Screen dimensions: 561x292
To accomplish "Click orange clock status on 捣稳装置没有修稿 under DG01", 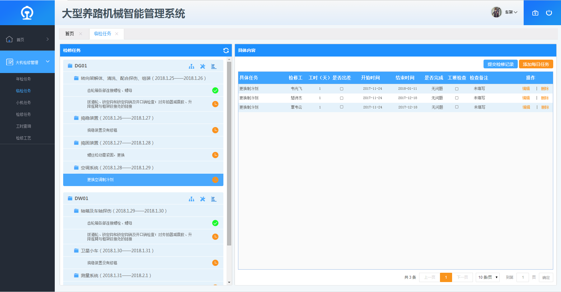I will (x=215, y=130).
